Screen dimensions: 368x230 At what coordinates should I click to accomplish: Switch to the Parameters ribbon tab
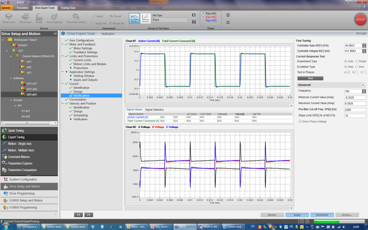click(23, 8)
